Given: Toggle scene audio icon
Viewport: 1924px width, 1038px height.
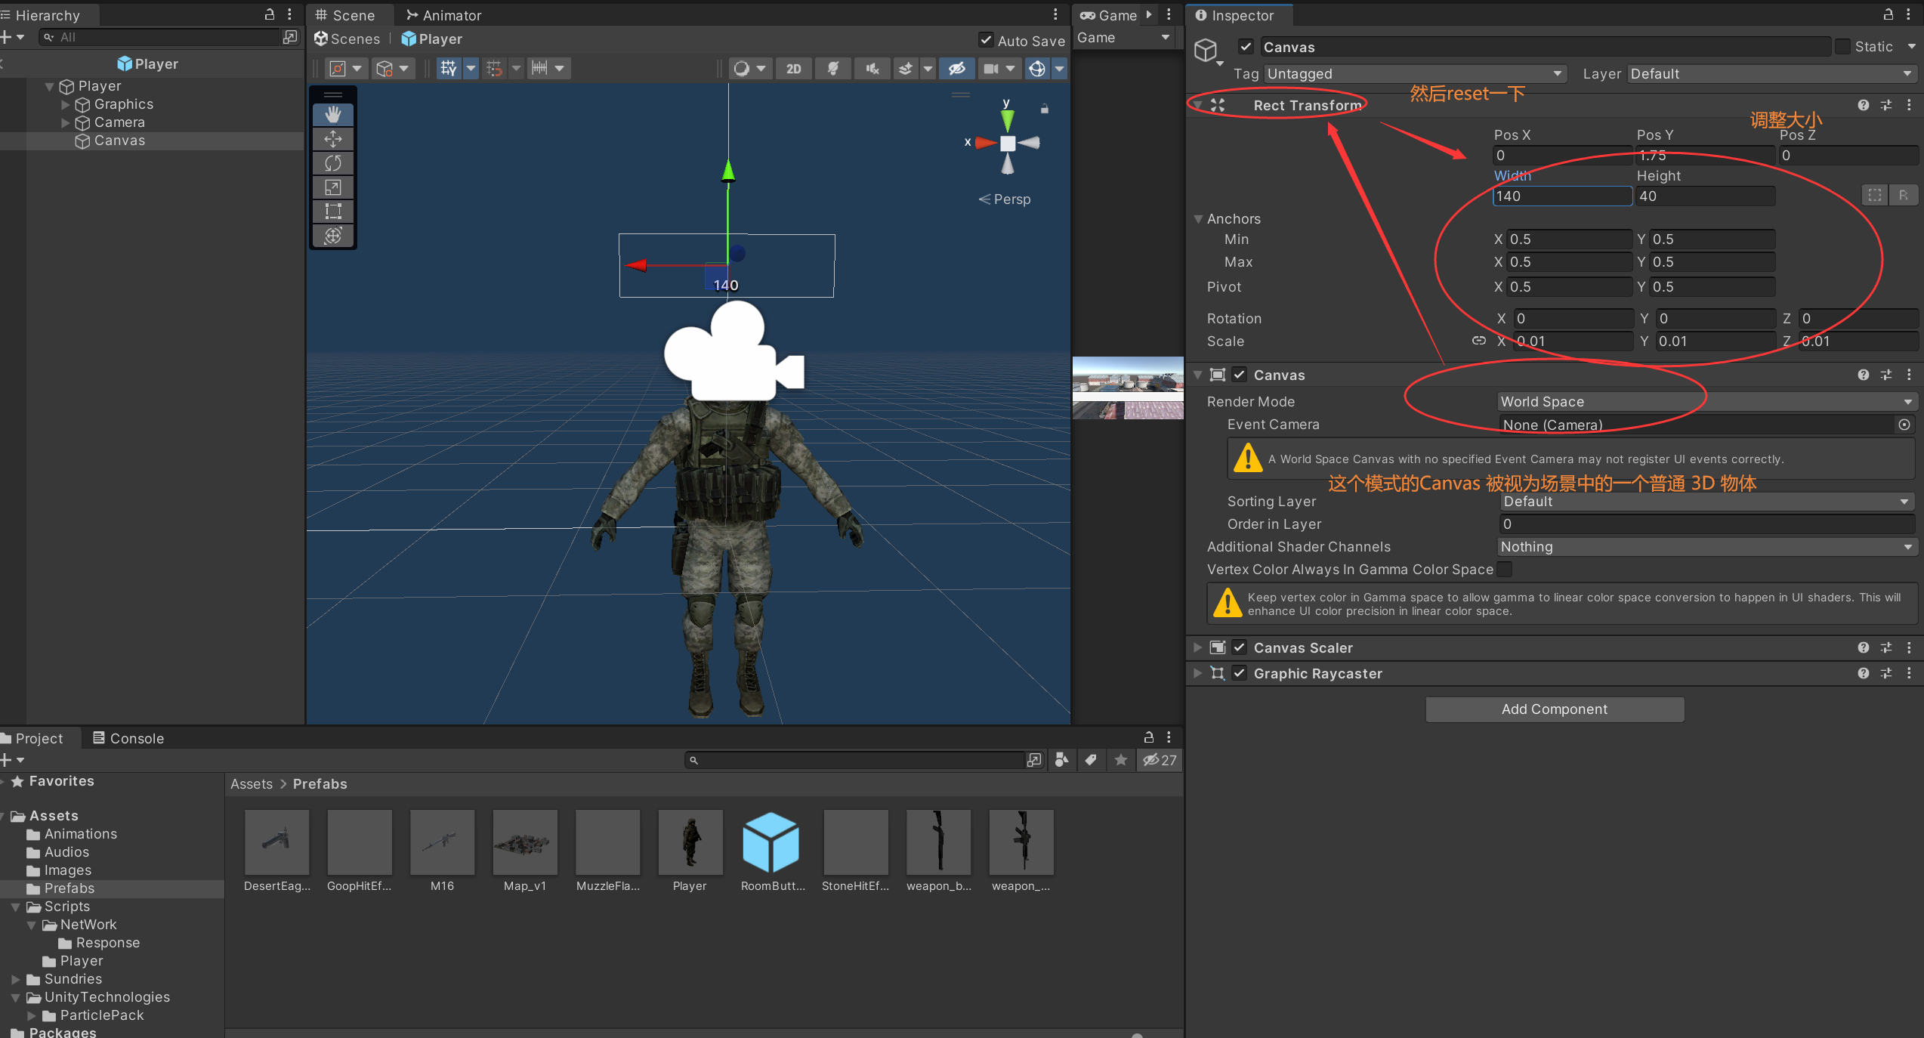Looking at the screenshot, I should pyautogui.click(x=872, y=69).
